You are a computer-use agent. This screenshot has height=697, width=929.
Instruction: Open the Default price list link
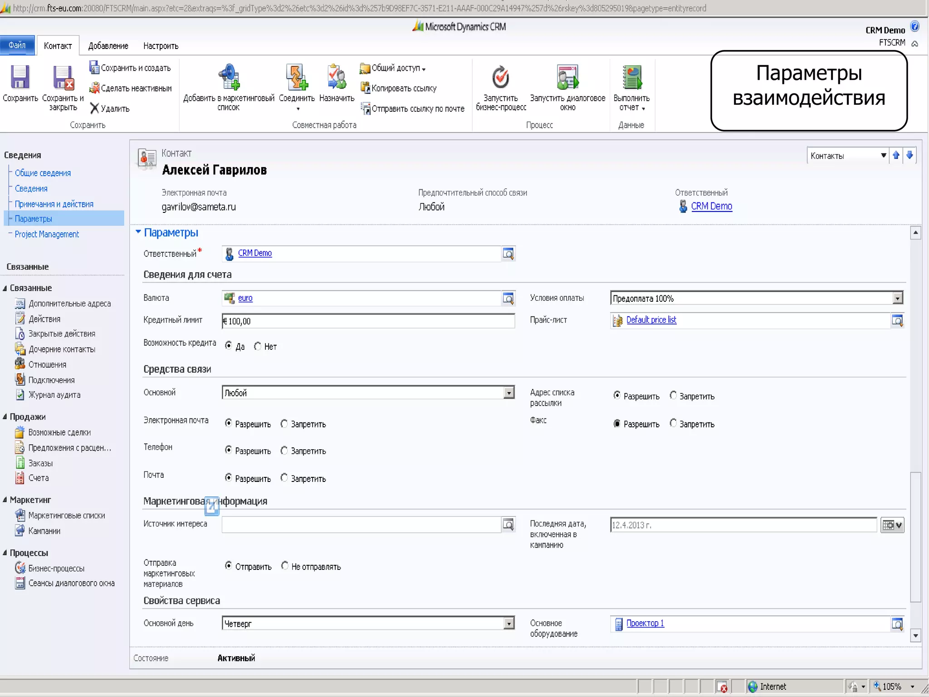(651, 320)
